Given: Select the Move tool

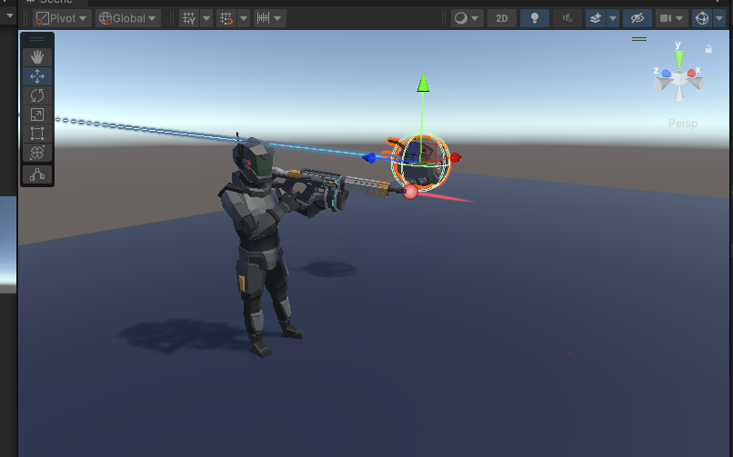Looking at the screenshot, I should point(37,76).
